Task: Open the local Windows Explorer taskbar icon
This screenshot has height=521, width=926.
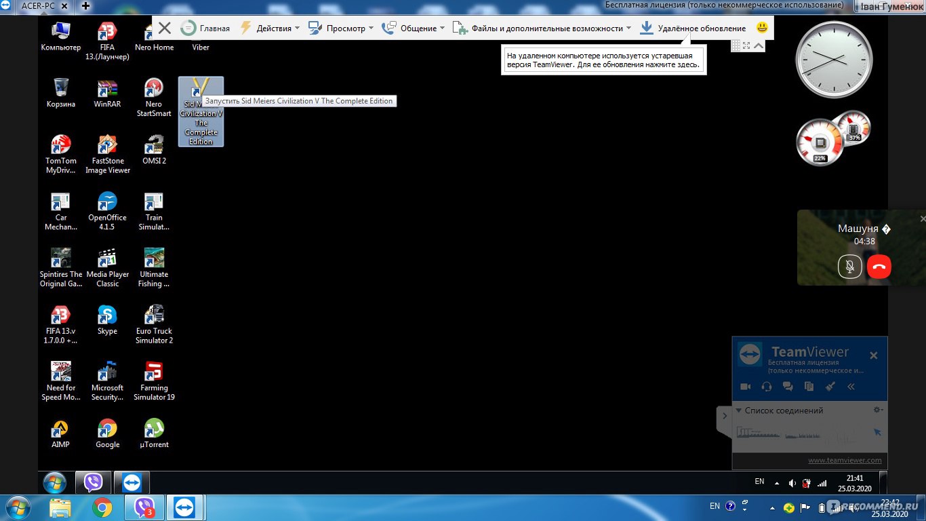Action: (60, 507)
